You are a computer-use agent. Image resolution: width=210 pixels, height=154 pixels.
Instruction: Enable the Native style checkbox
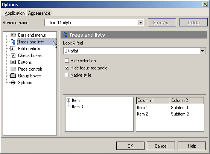(x=67, y=75)
